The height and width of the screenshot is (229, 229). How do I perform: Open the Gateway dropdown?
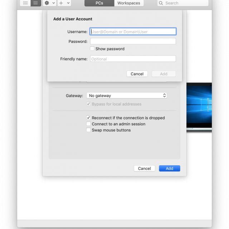click(x=127, y=96)
